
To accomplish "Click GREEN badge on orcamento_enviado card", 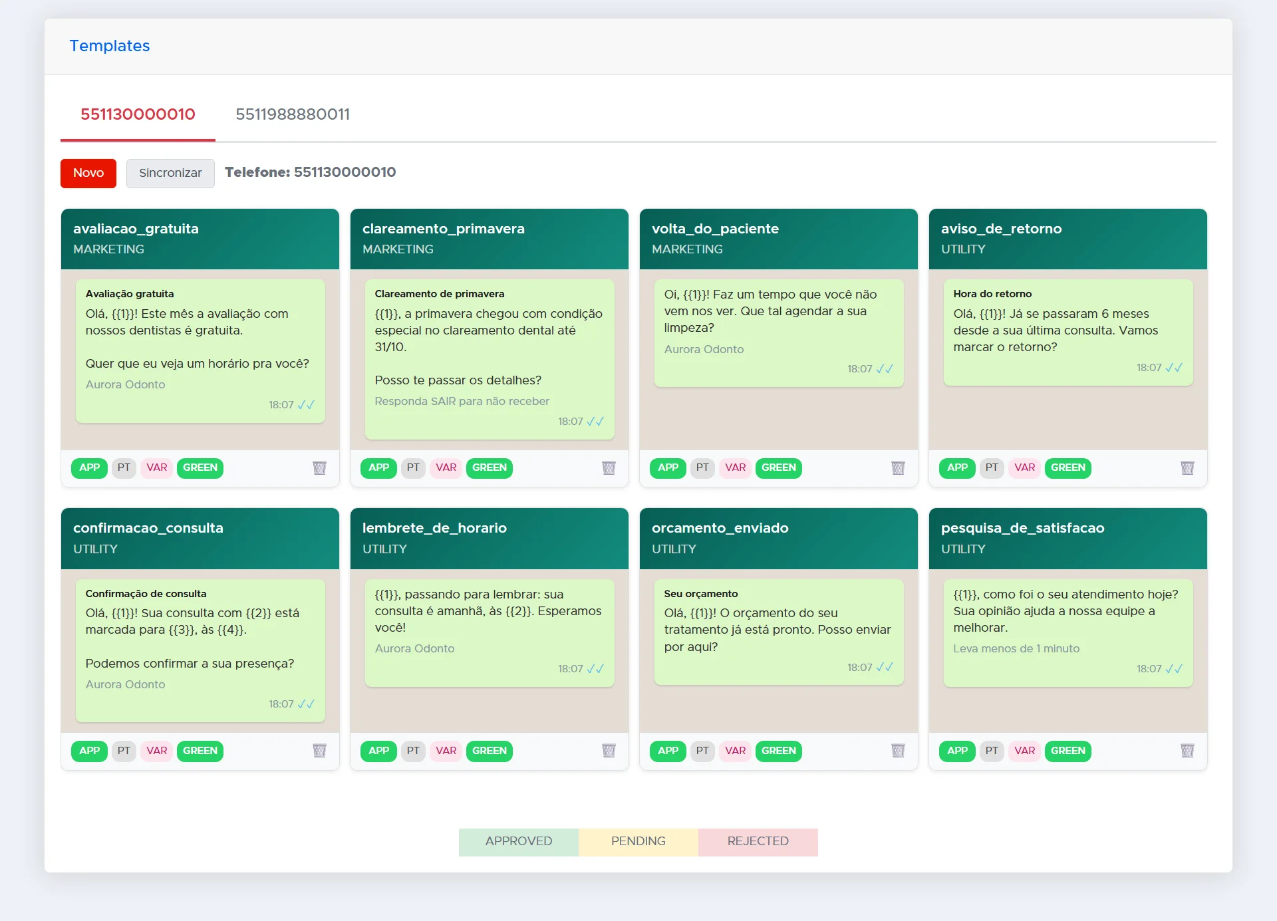I will click(779, 751).
